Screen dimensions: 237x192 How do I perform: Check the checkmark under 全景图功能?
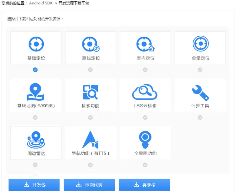coord(145,165)
